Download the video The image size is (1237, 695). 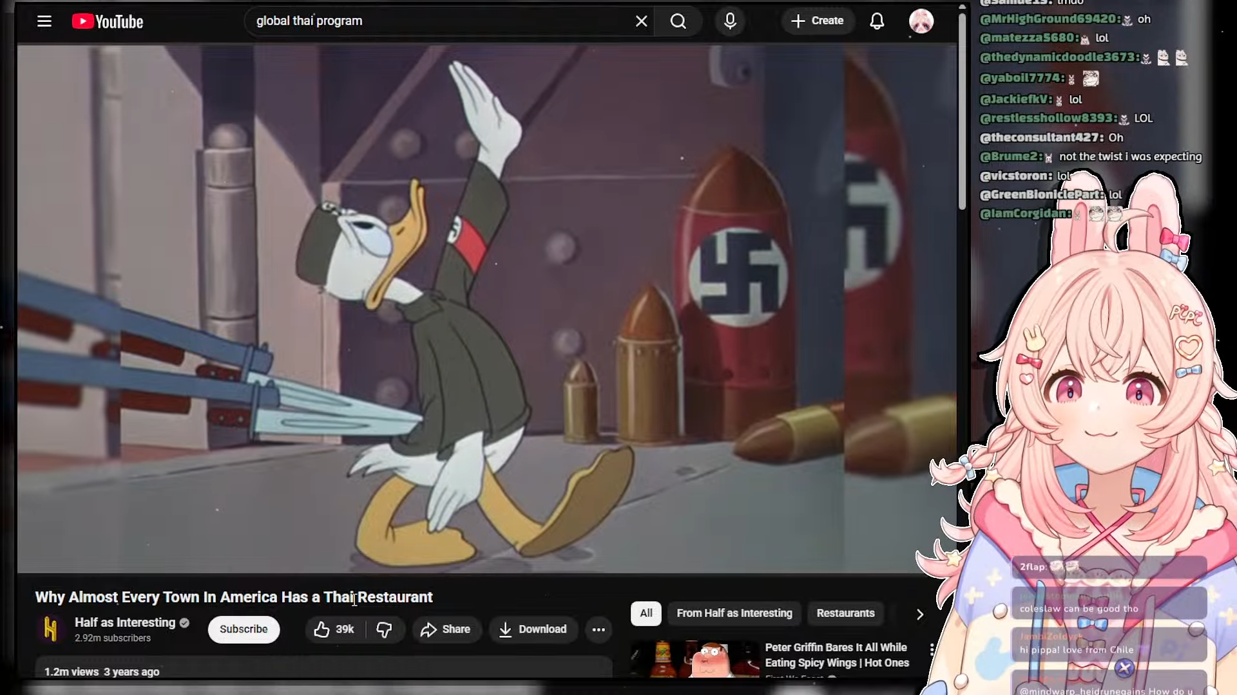point(533,629)
